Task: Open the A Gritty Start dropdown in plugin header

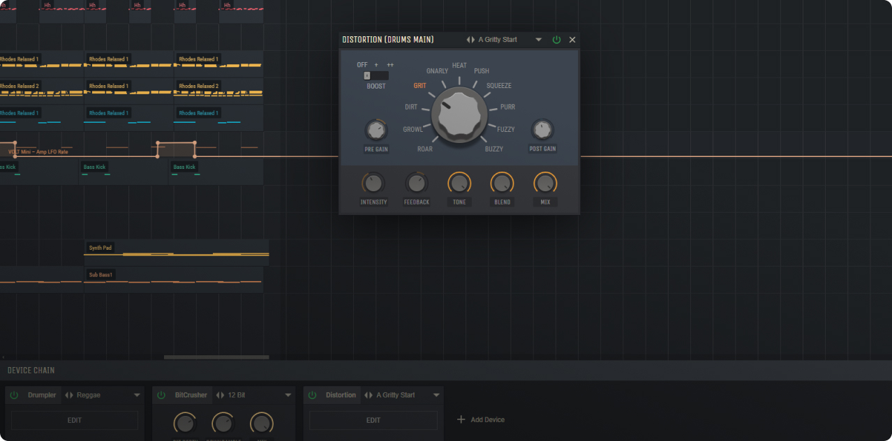Action: [538, 40]
